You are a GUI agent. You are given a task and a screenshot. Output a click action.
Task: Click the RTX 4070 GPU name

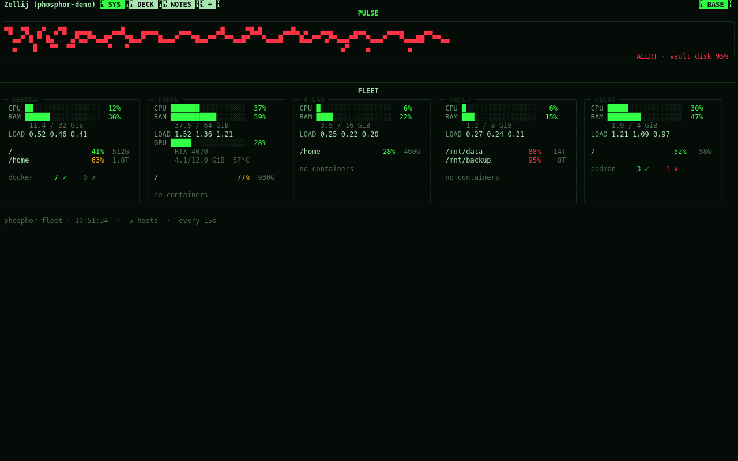(191, 152)
